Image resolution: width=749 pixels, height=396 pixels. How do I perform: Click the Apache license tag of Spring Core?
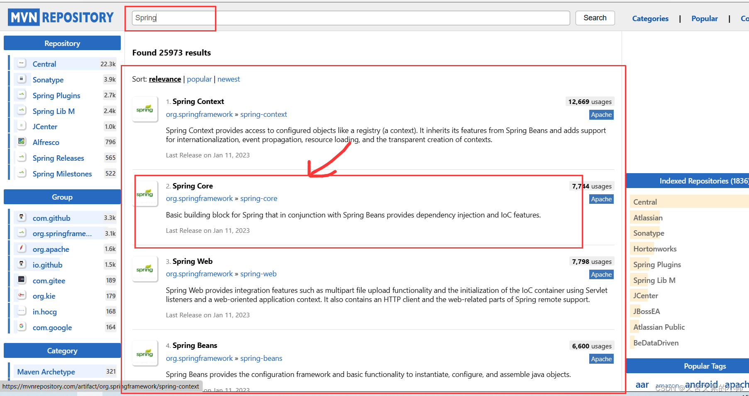pos(601,199)
